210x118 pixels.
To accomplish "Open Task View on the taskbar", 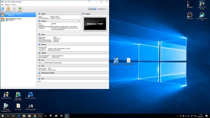I will pos(13,116).
